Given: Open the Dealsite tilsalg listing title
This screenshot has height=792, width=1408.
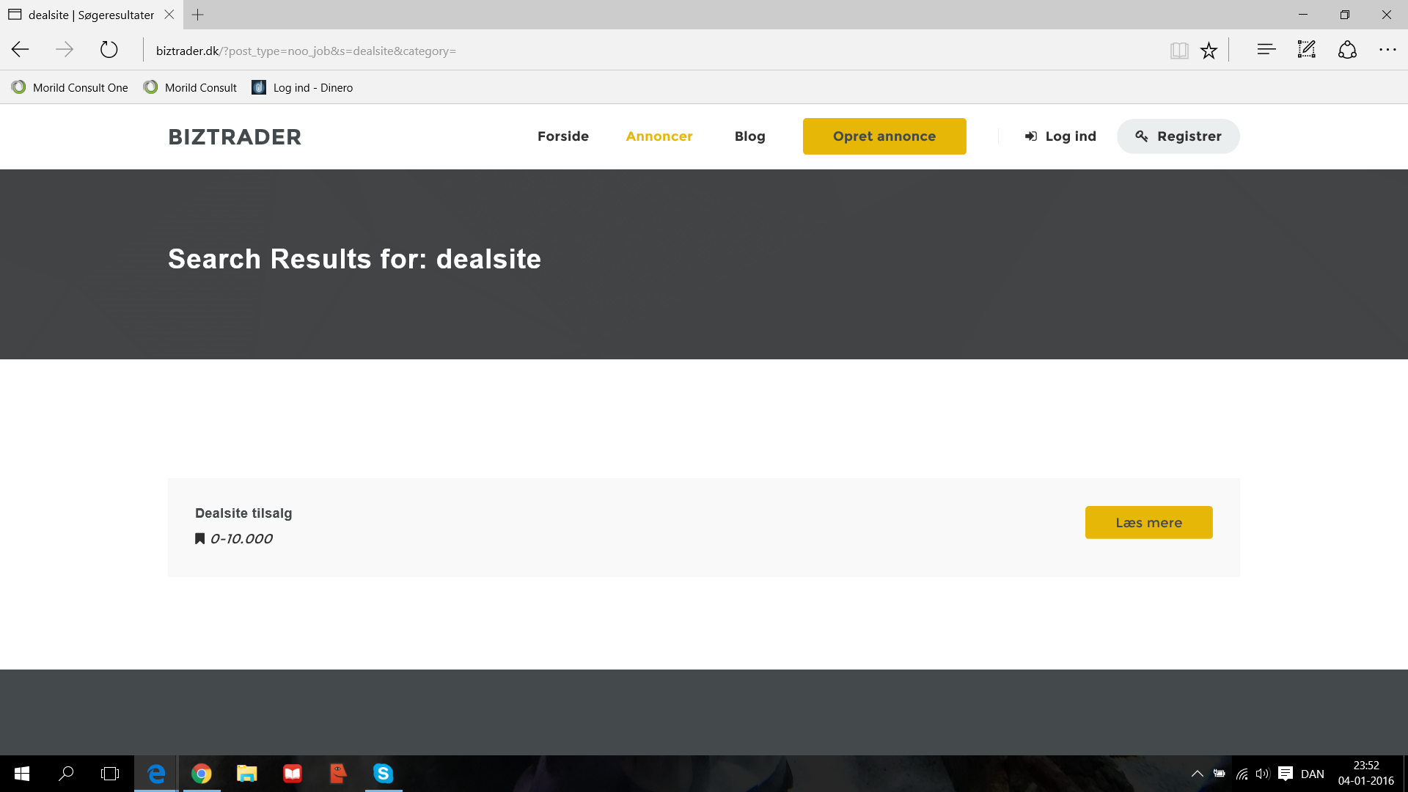Looking at the screenshot, I should pos(243,513).
